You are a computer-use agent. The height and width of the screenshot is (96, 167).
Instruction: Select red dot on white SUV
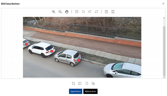tap(52, 51)
